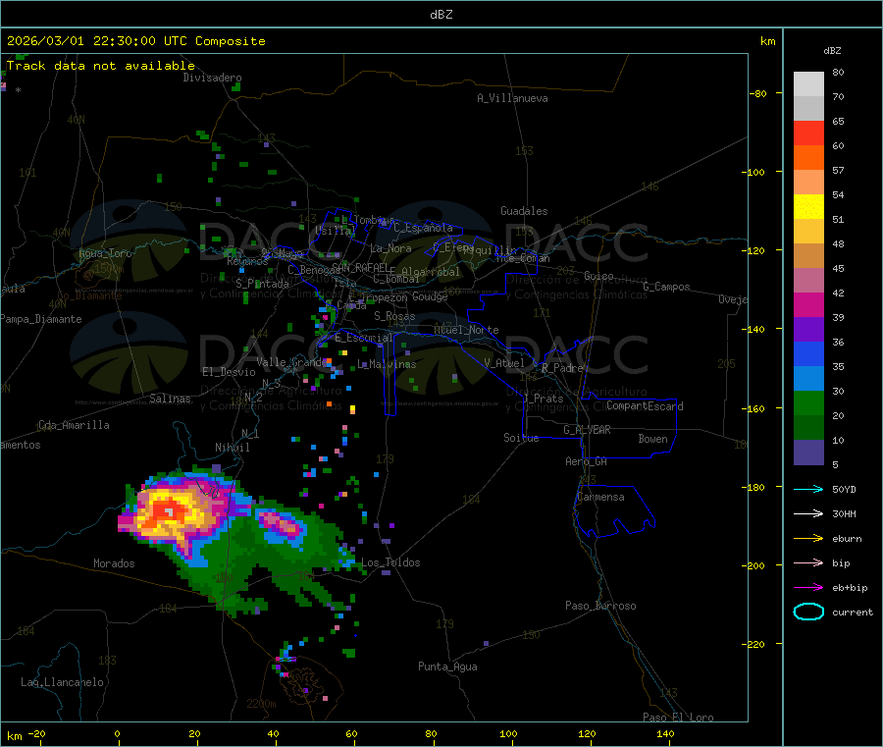Image resolution: width=883 pixels, height=747 pixels.
Task: Click the magenta eb+bip arrow in legend
Action: pyautogui.click(x=808, y=587)
